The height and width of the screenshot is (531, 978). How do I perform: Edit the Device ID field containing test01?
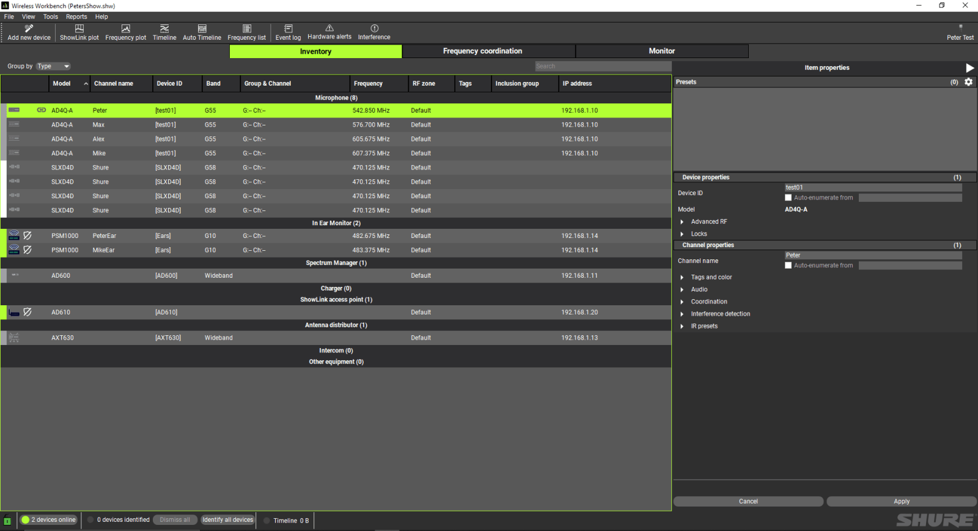[873, 188]
